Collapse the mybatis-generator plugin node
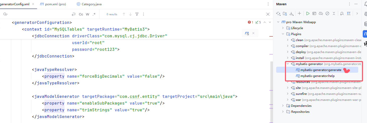The width and height of the screenshot is (367, 123). (x=288, y=64)
